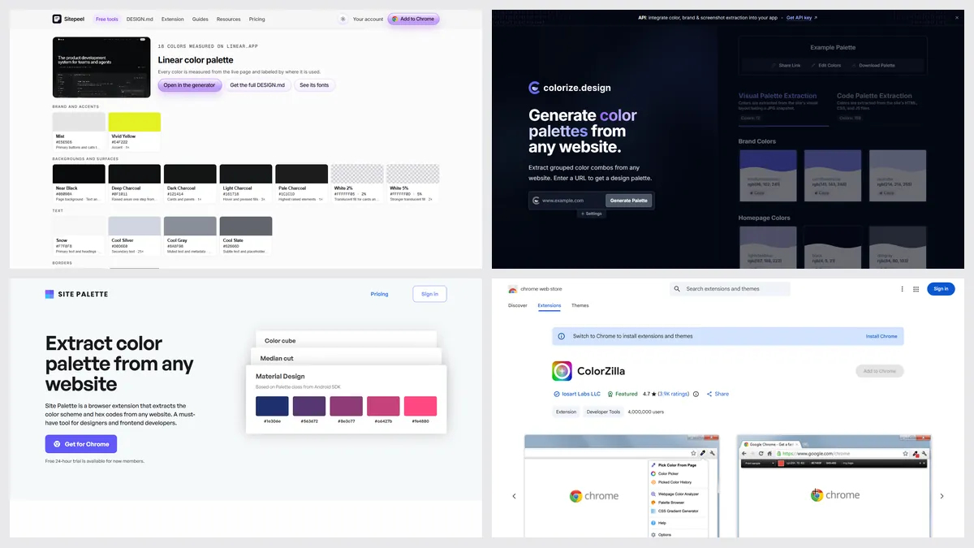Open Extension in the Sitepeel navigation
Image resolution: width=974 pixels, height=548 pixels.
[x=172, y=19]
